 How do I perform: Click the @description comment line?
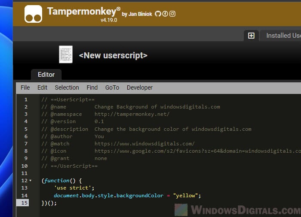146,129
